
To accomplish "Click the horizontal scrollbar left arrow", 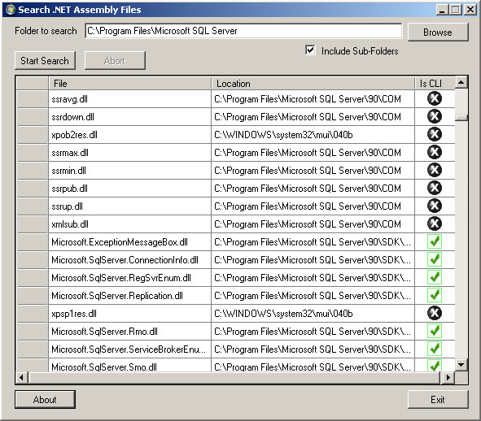I will click(21, 377).
